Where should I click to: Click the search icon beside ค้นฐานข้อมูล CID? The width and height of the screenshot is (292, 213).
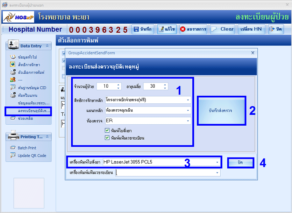pos(13,87)
